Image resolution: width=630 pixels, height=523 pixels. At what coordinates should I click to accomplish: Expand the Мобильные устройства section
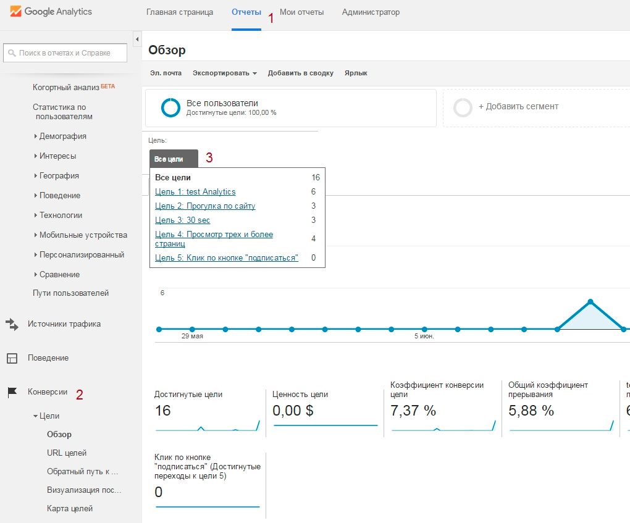(36, 235)
